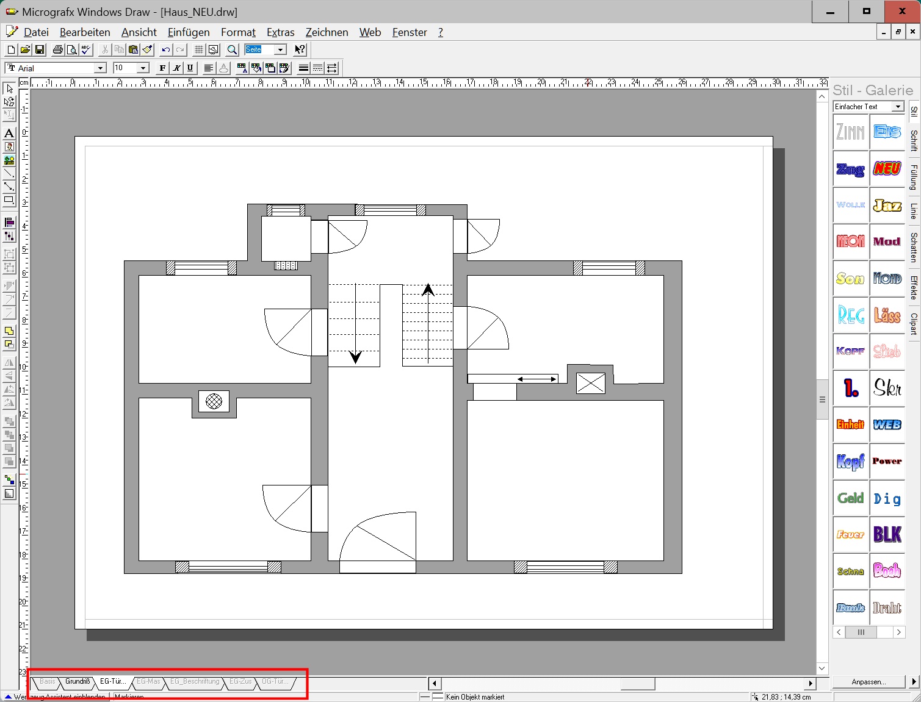Image resolution: width=921 pixels, height=702 pixels.
Task: Open the Extras menu
Action: (281, 32)
